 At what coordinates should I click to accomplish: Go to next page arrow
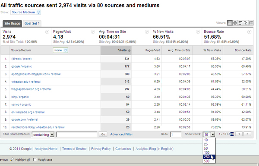(247, 134)
